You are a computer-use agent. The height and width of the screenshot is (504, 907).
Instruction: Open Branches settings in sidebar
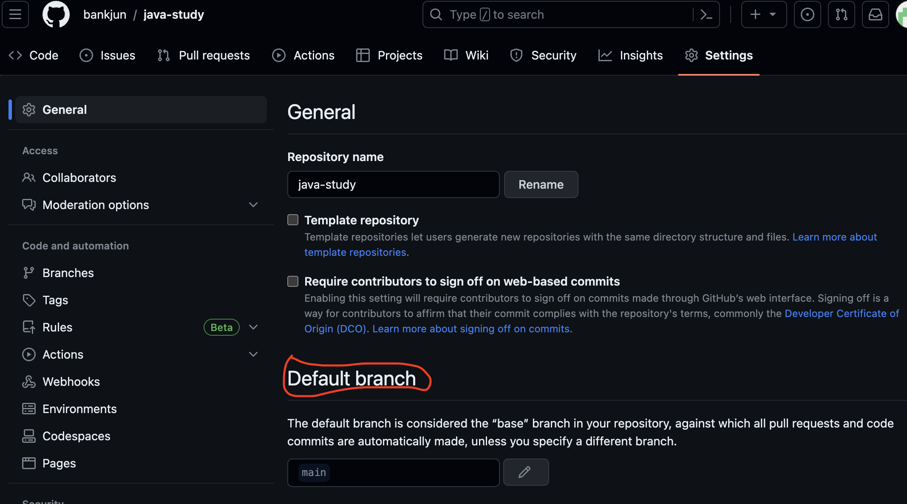[x=68, y=273]
